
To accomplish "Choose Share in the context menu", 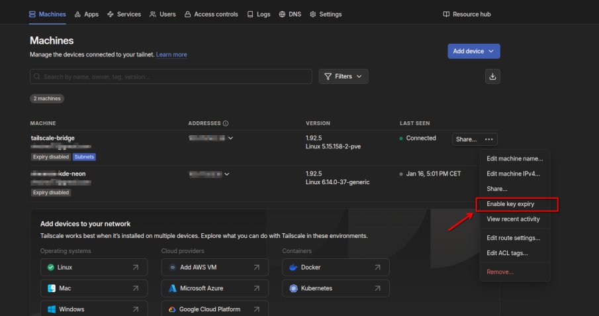I will point(514,189).
